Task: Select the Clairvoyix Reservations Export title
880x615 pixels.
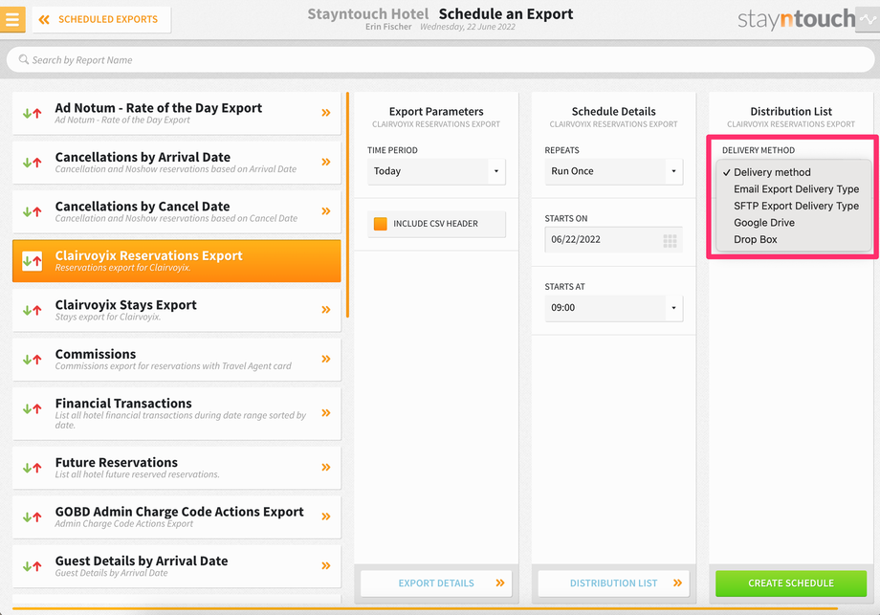Action: coord(148,255)
